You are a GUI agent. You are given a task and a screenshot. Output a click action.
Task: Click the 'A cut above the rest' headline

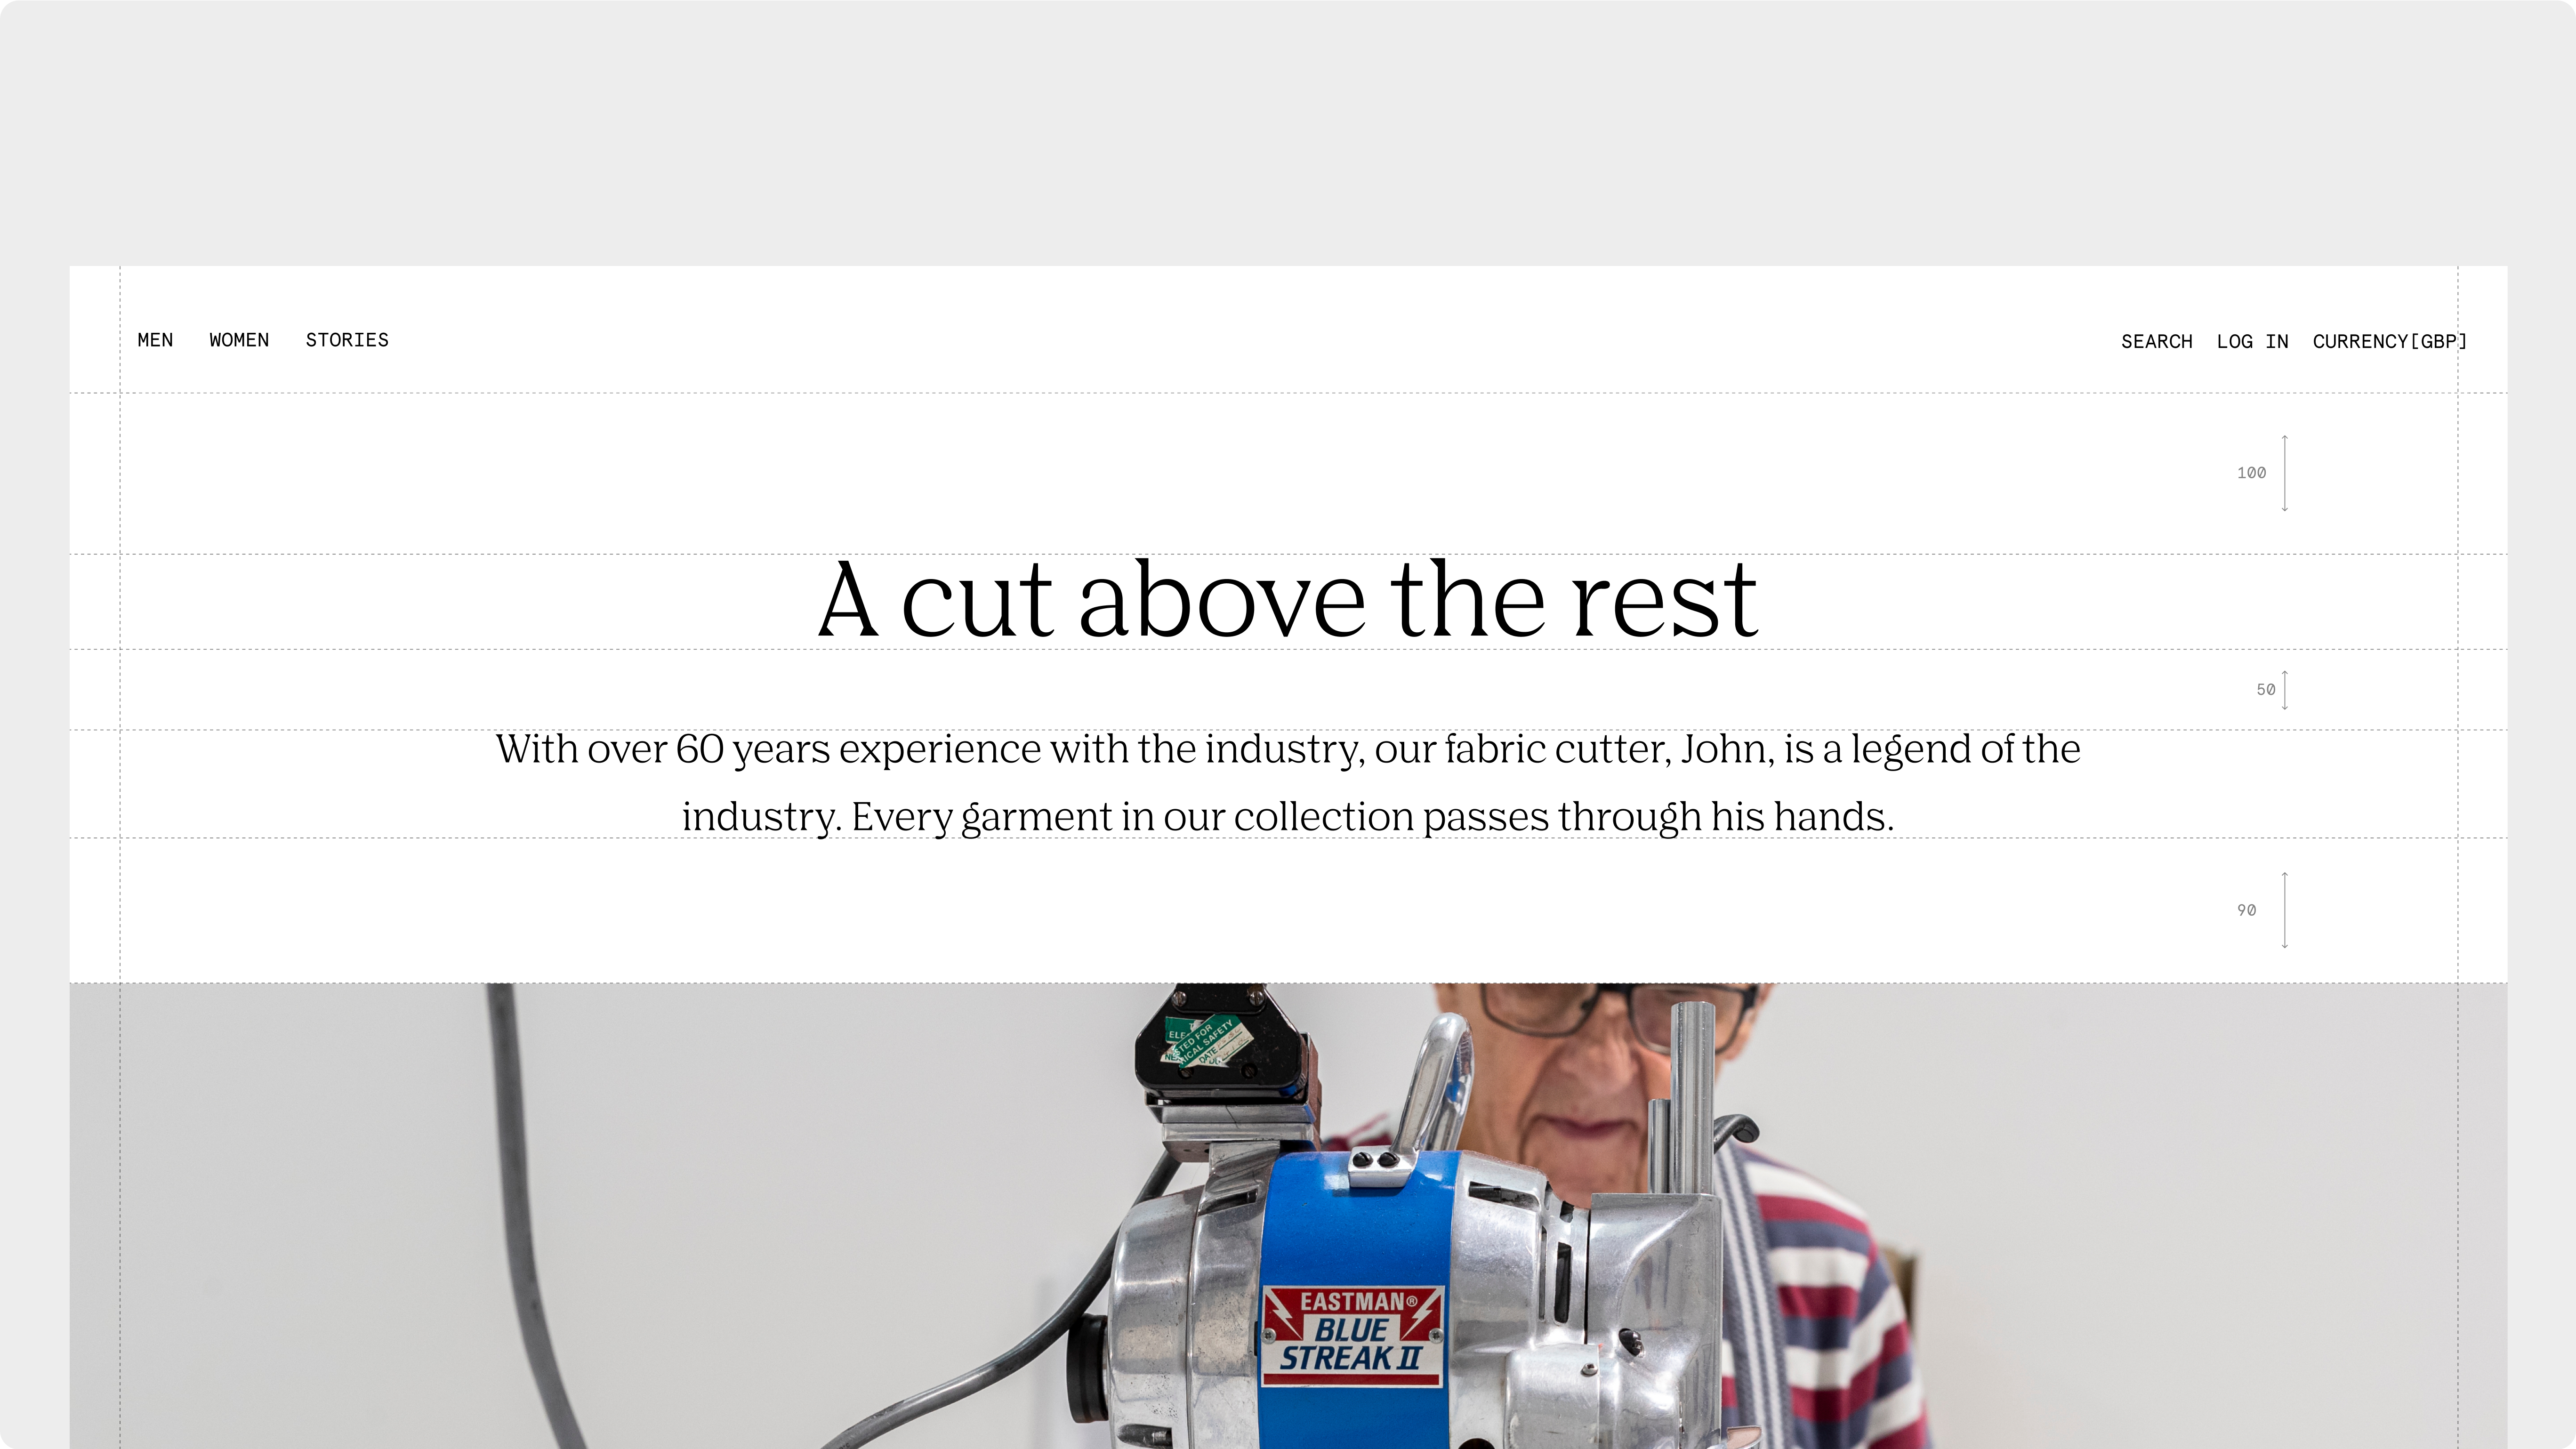pos(1288,600)
